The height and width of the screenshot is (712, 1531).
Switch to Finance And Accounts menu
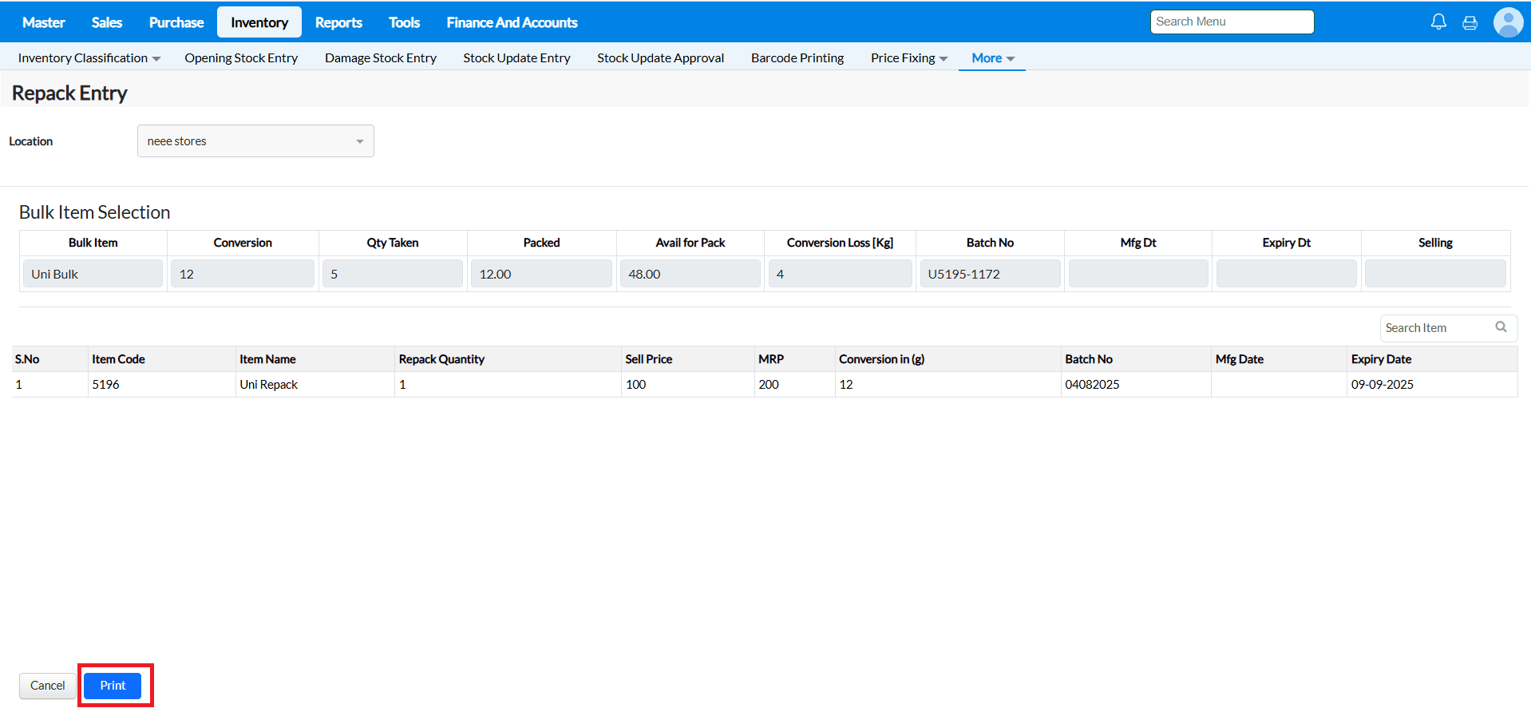(512, 22)
